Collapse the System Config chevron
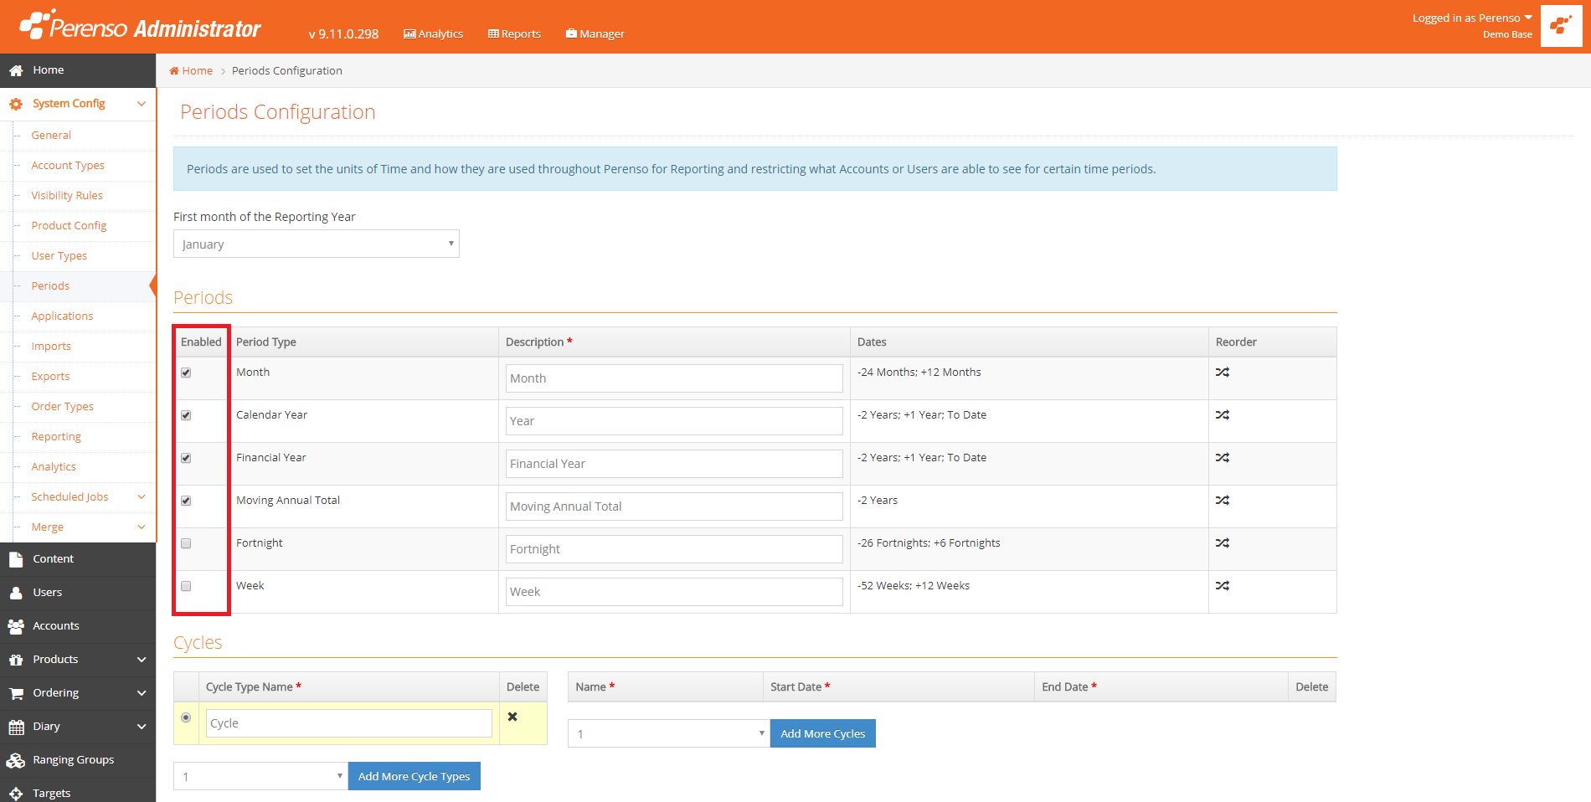Screen dimensions: 1591x802 tap(142, 104)
